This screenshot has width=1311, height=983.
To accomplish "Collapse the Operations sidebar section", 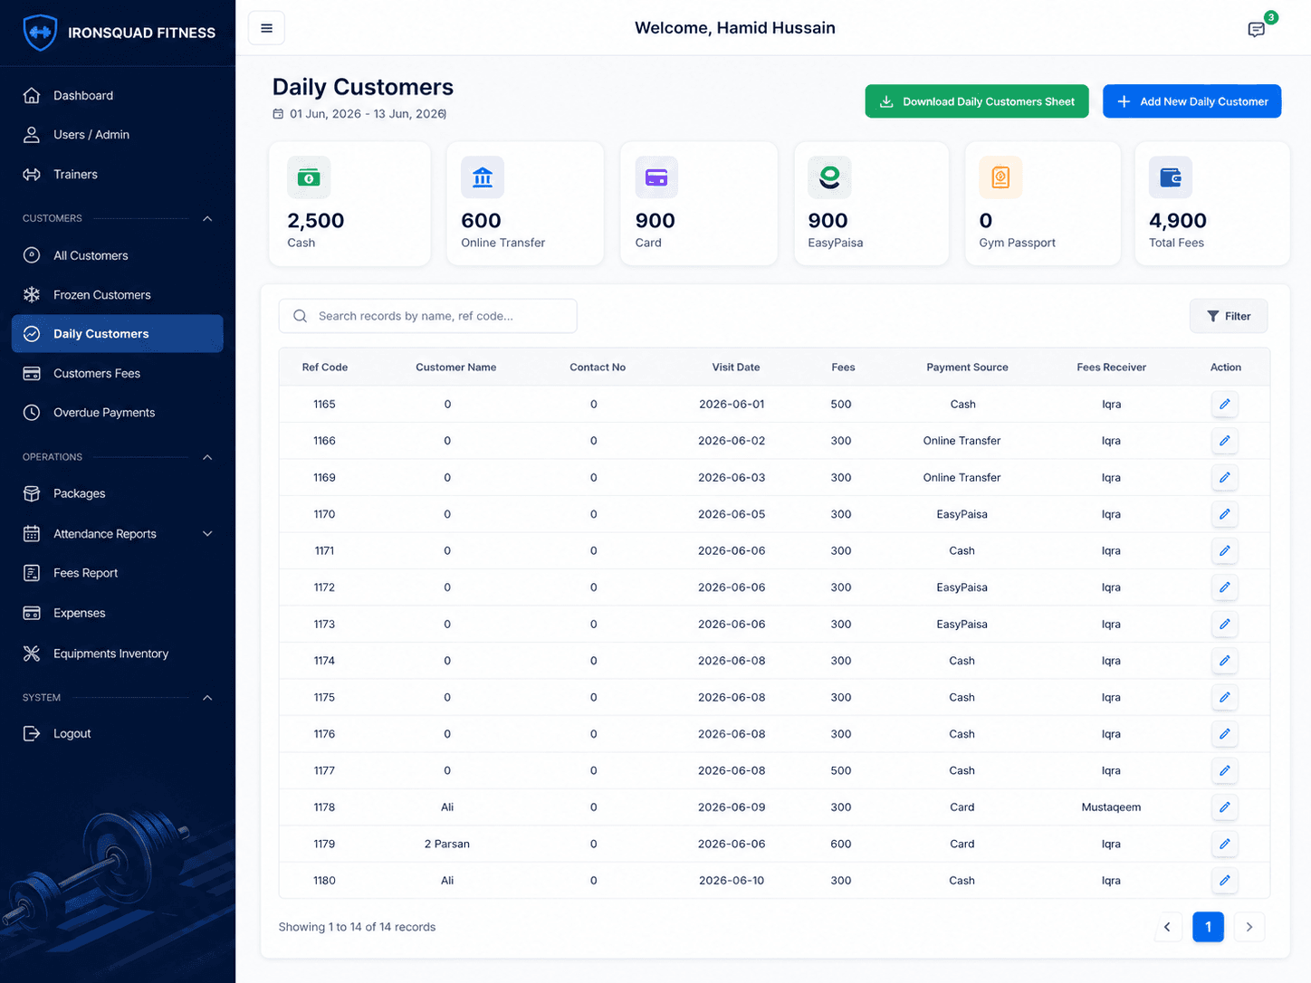I will tap(207, 457).
